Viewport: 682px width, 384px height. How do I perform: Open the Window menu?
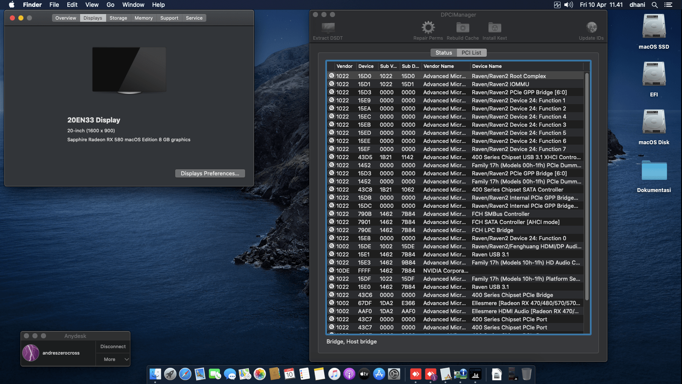click(x=133, y=5)
